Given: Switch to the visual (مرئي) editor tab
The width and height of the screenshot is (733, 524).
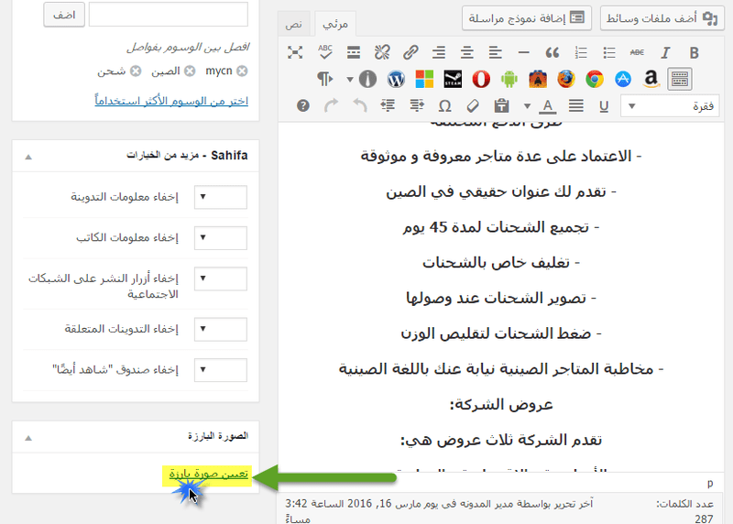Looking at the screenshot, I should coord(335,24).
